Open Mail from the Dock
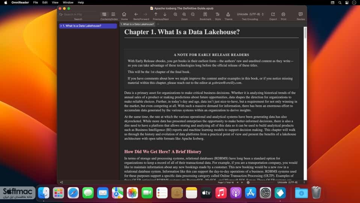 [102, 192]
